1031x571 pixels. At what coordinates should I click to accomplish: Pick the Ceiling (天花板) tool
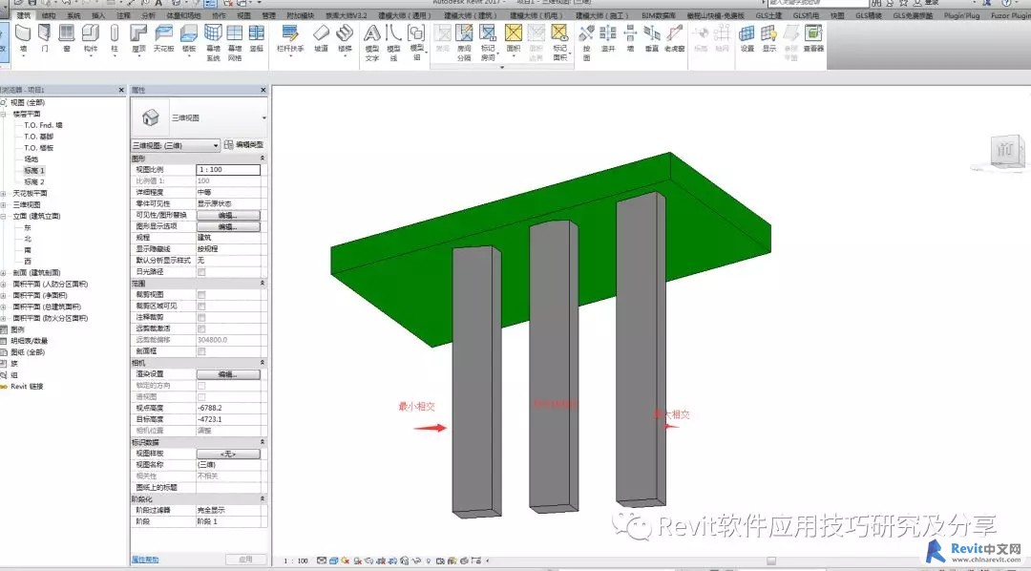tap(163, 37)
